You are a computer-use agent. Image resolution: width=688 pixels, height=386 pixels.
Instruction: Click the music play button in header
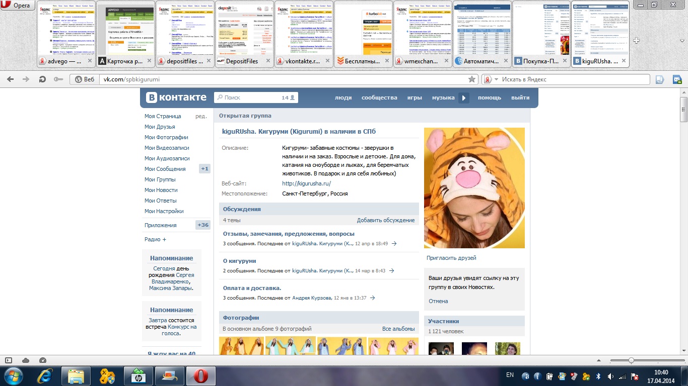(464, 98)
